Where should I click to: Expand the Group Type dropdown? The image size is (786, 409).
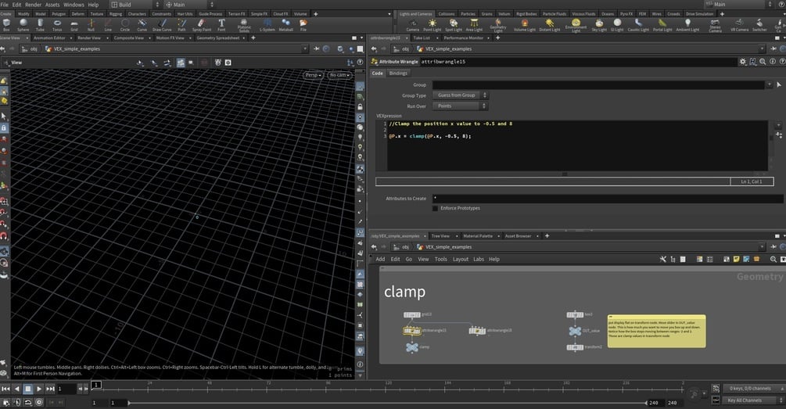(461, 95)
